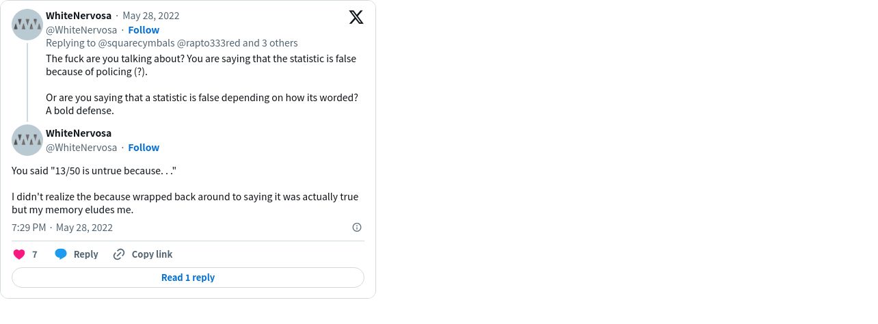878x324 pixels.
Task: Click the chain copy-link icon
Action: pos(119,254)
